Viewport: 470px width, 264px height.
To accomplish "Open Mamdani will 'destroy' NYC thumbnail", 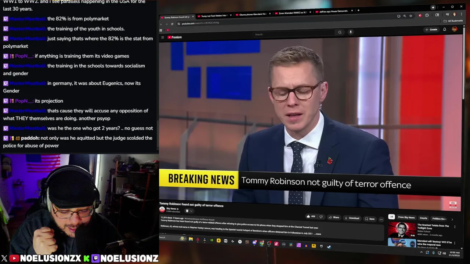I will tap(402, 242).
